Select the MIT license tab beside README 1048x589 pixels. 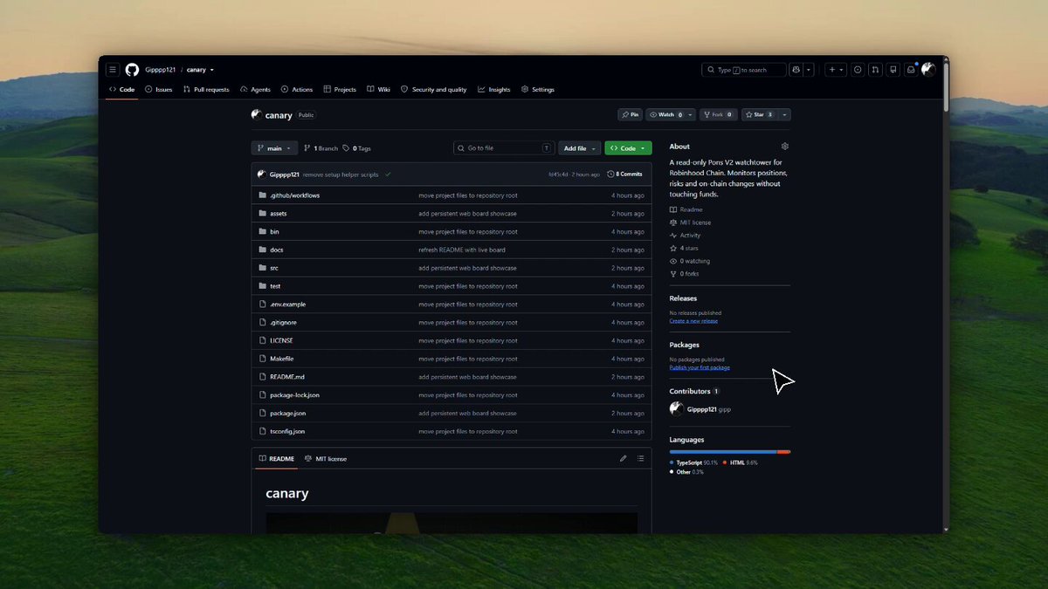[x=326, y=458]
